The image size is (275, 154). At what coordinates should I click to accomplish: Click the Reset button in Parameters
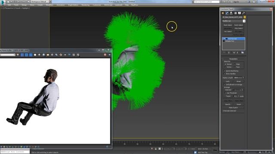(x=239, y=104)
